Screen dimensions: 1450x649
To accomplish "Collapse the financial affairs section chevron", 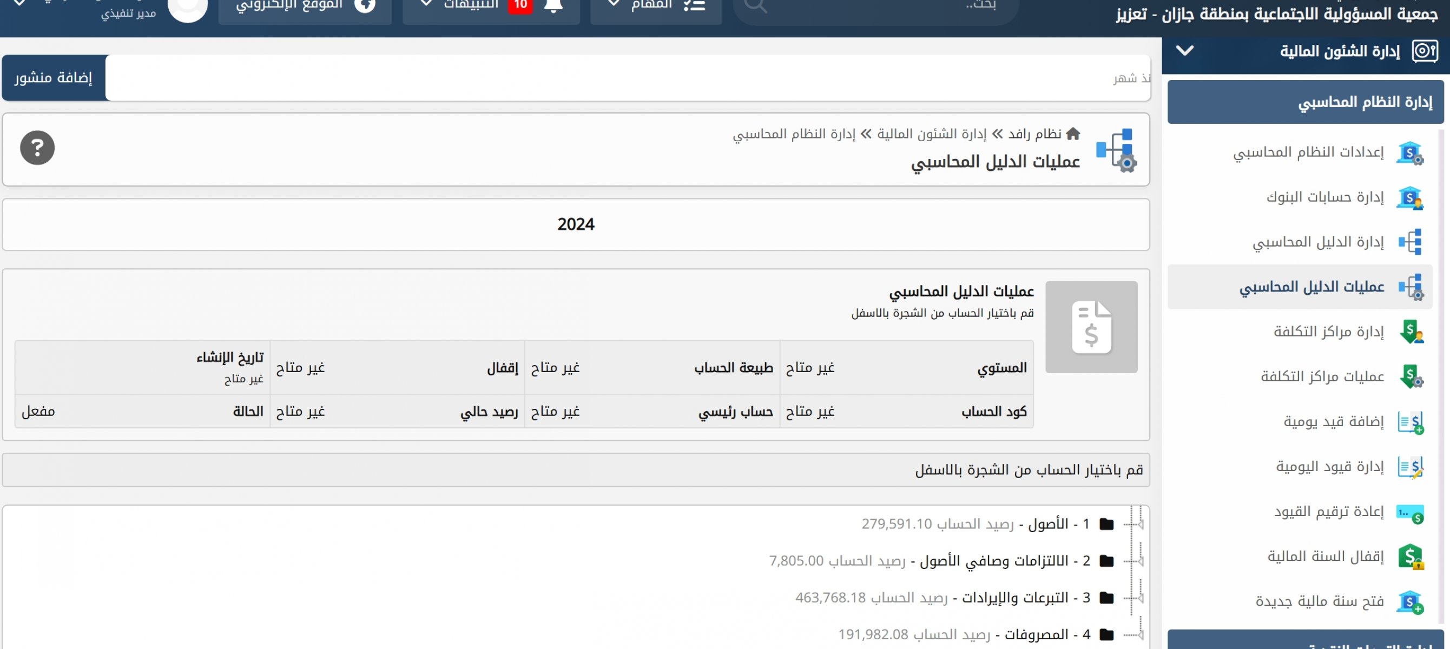I will tap(1185, 51).
